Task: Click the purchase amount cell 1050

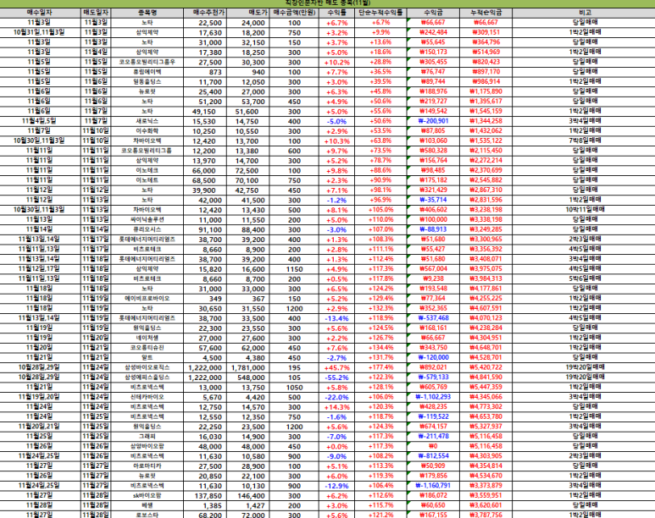Action: 294,388
